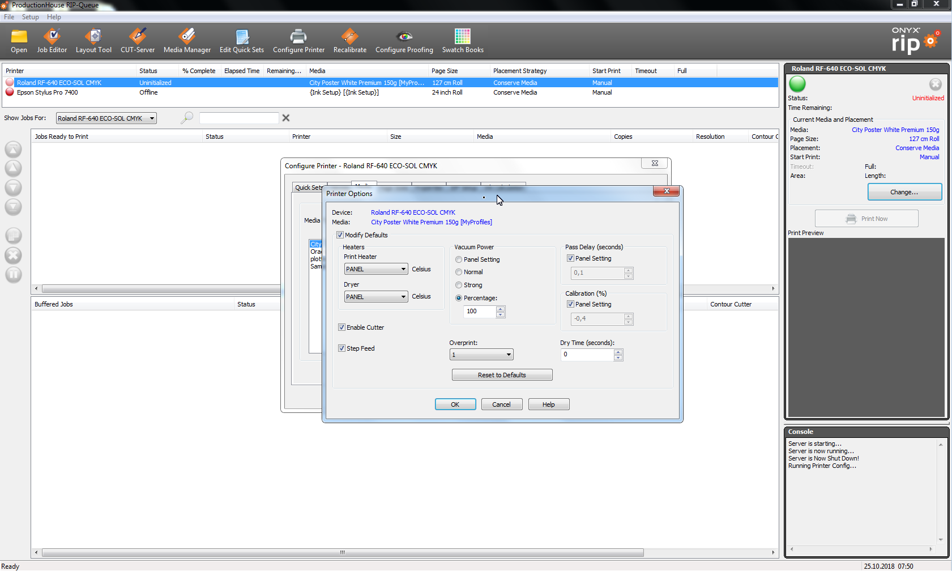
Task: Launch the Job Editor tool
Action: pos(52,36)
